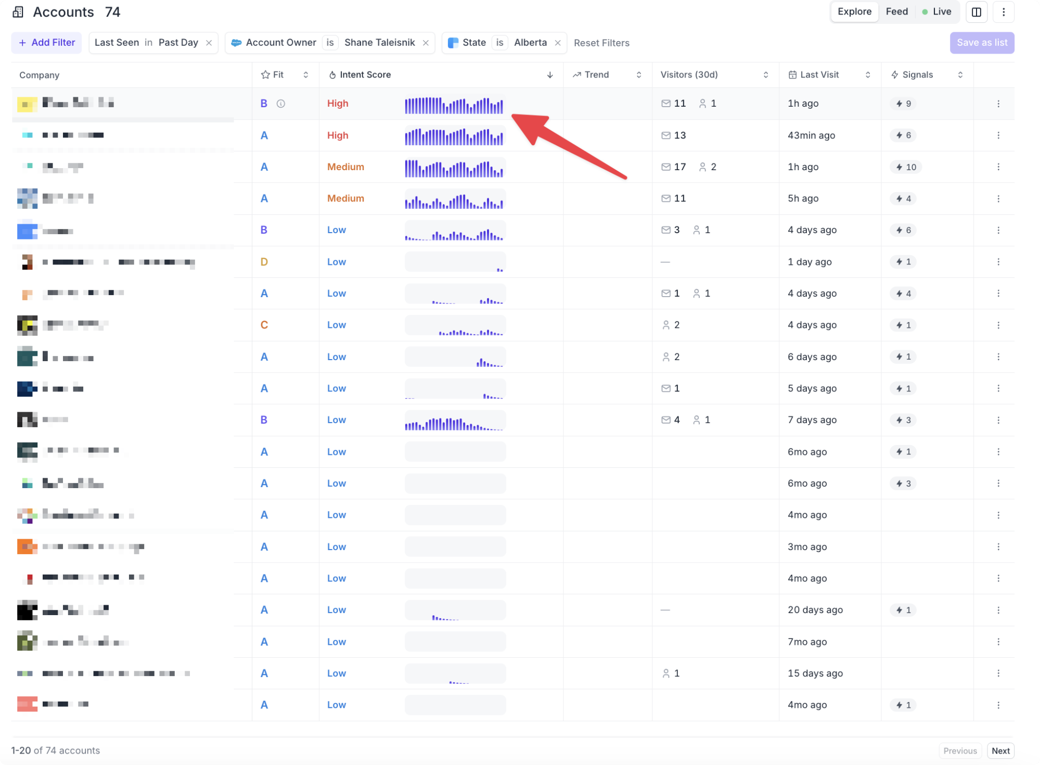
Task: Switch to the Explore tab
Action: [854, 12]
